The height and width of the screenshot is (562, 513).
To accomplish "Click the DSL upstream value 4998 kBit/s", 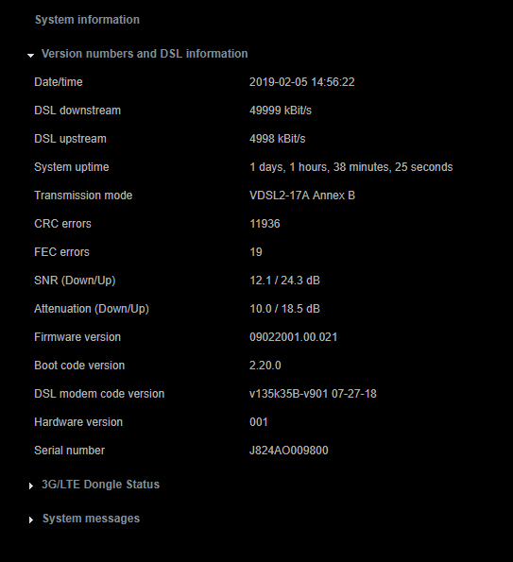I will [277, 139].
